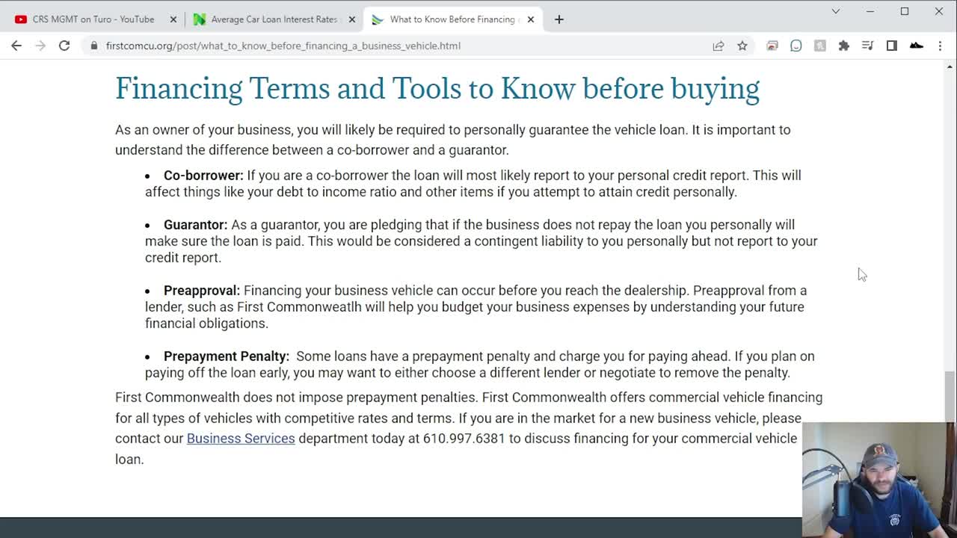Click the 'Preapproval:' bold term
957x538 pixels.
tap(202, 291)
